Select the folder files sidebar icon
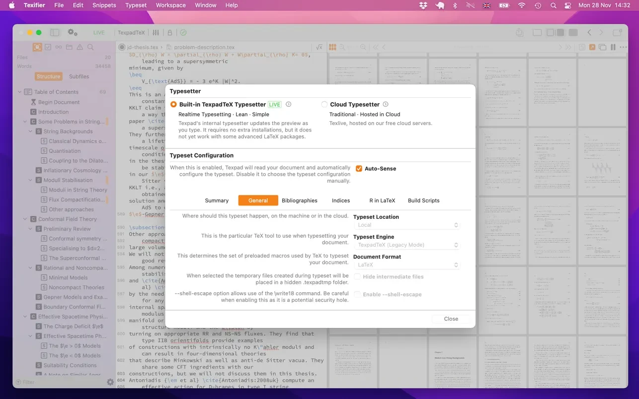The width and height of the screenshot is (639, 399). [x=69, y=47]
